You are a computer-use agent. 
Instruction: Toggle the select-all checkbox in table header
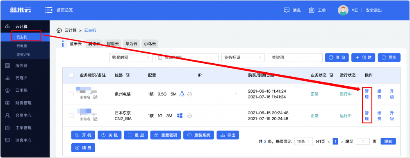[71, 75]
